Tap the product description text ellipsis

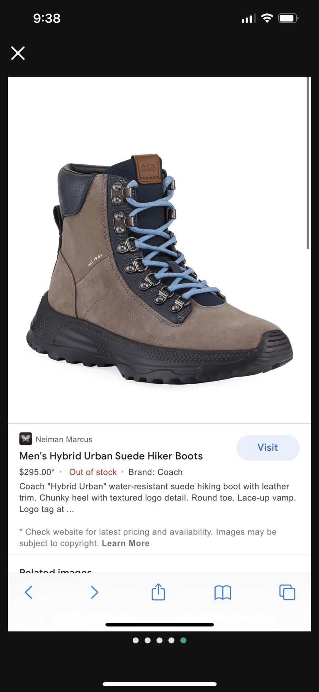click(x=70, y=509)
